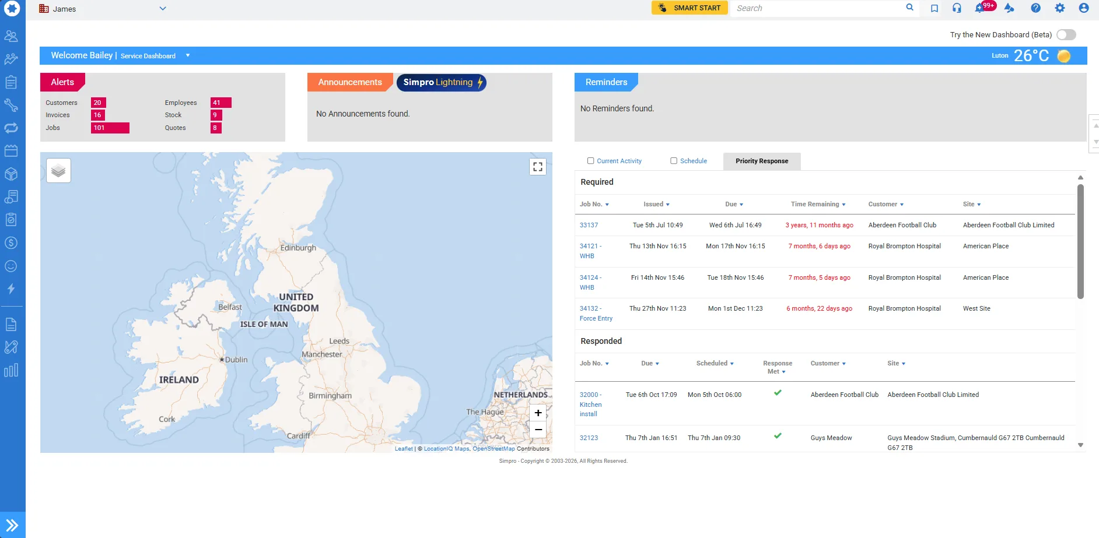1099x538 pixels.
Task: Zoom out on the map
Action: (x=538, y=430)
